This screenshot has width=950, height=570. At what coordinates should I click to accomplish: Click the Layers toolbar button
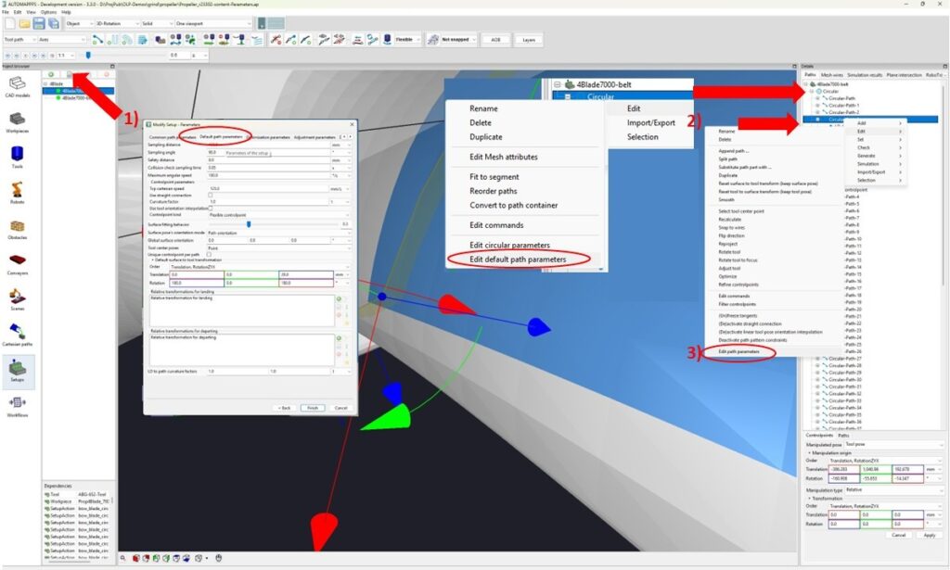click(x=529, y=40)
